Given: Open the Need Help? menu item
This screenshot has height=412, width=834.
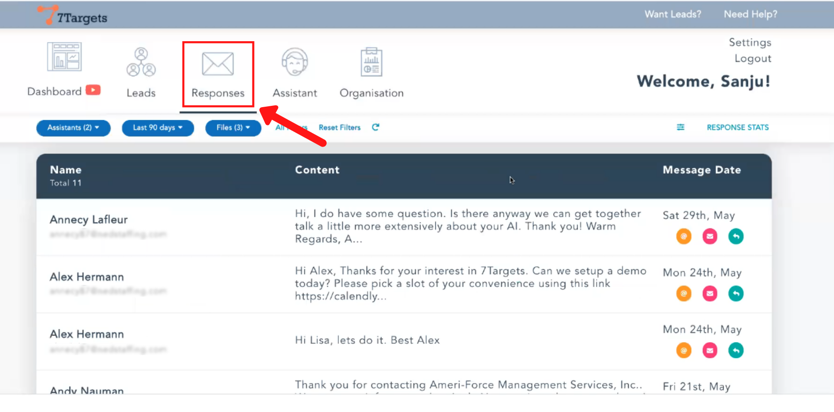Looking at the screenshot, I should click(750, 14).
